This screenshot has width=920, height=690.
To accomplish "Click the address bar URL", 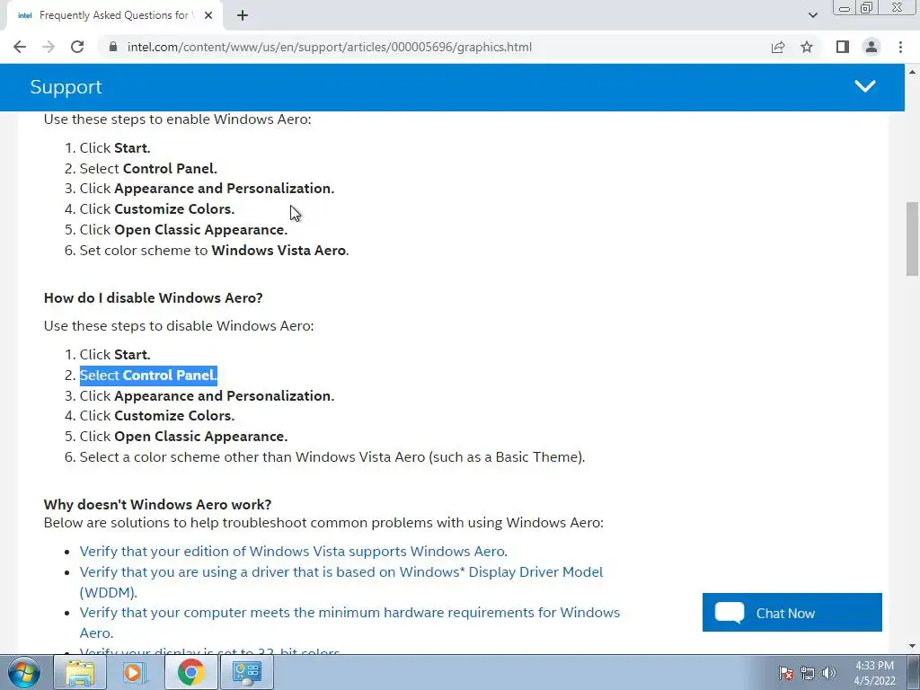I will [x=330, y=47].
